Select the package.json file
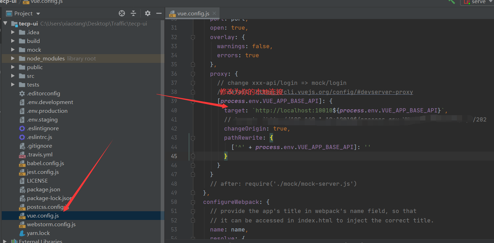 (43, 189)
